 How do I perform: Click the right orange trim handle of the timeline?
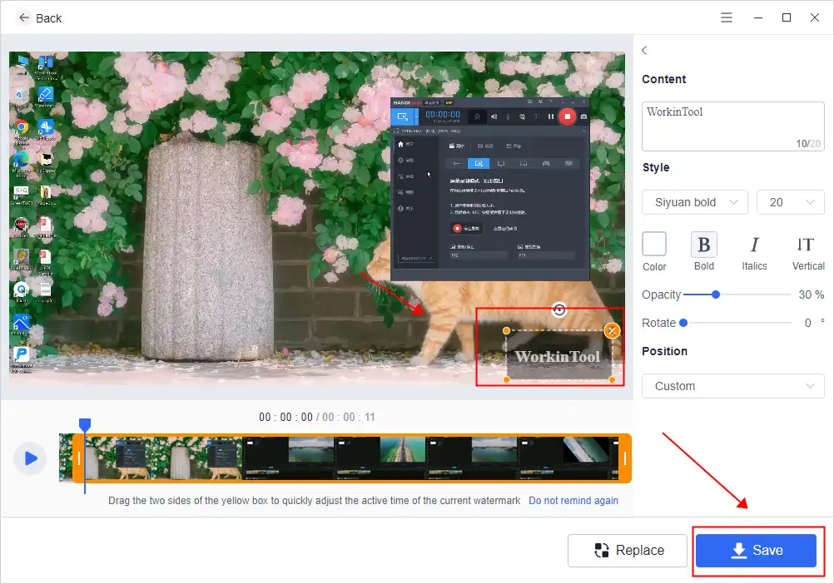(625, 458)
